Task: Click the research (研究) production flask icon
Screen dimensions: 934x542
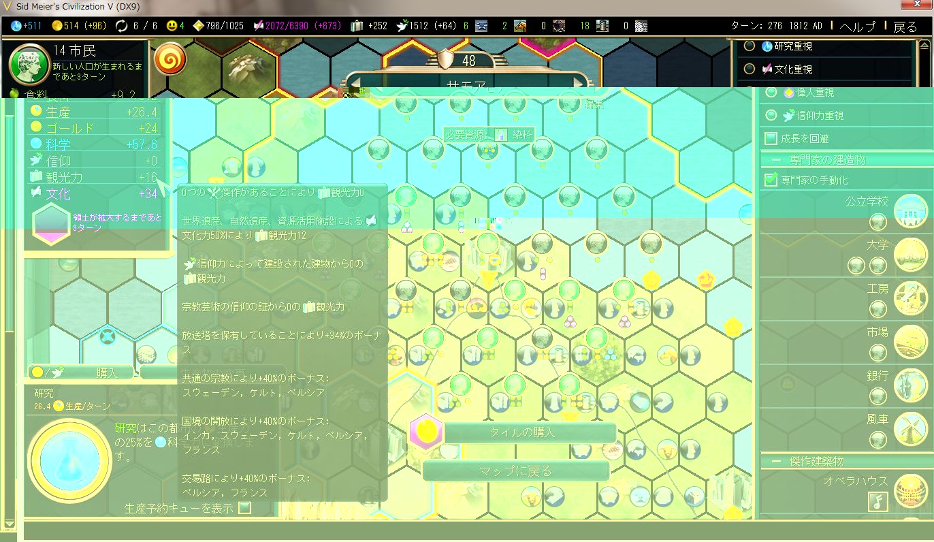Action: coord(69,461)
